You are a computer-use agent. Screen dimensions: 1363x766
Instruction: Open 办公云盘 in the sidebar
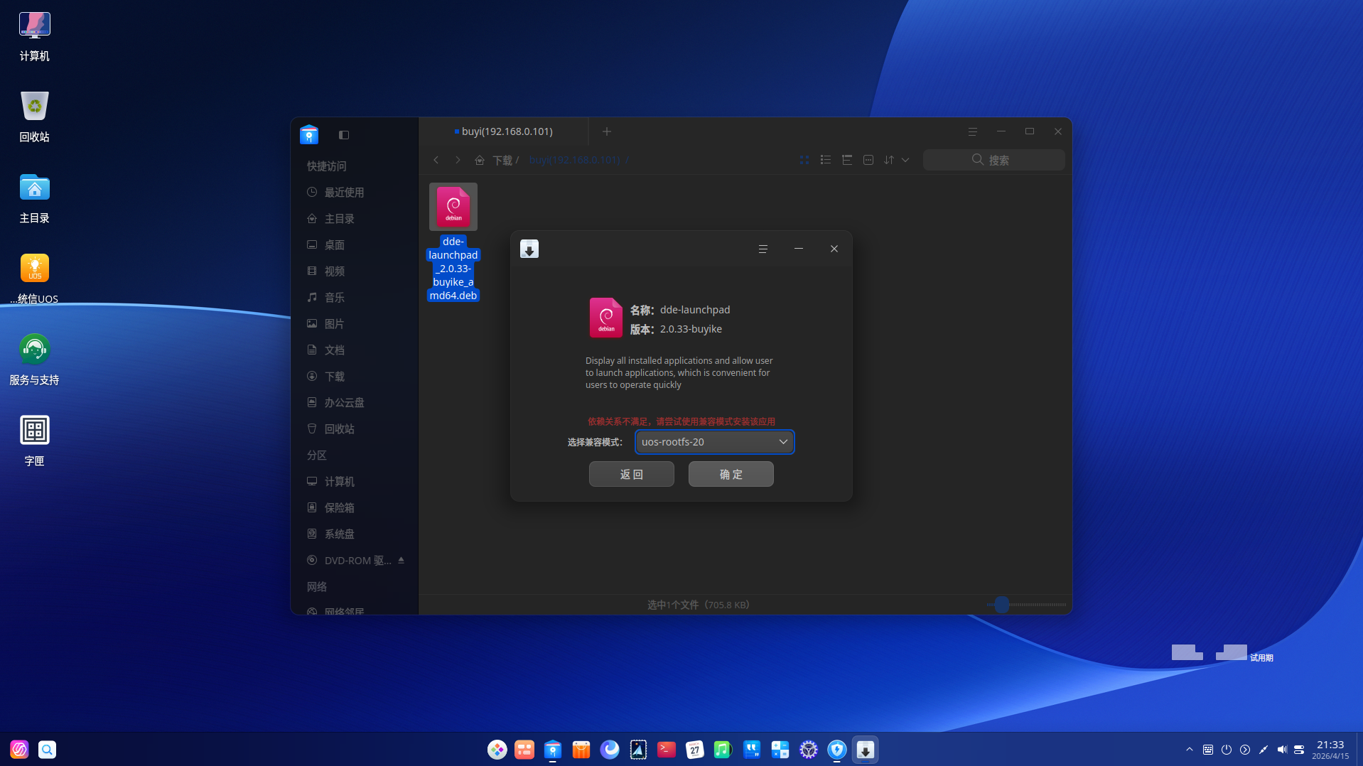(x=354, y=403)
